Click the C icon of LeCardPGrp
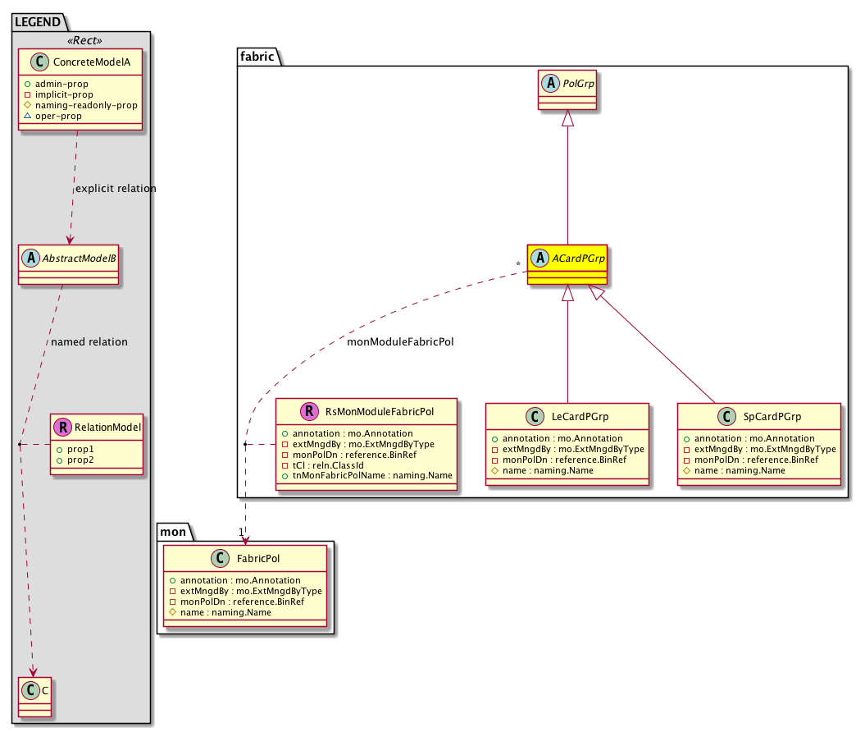Viewport: 865px width, 732px height. coord(534,417)
